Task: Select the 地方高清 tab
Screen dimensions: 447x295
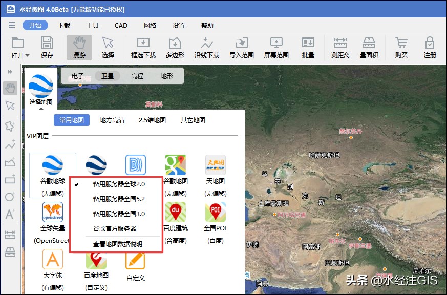Action: click(x=112, y=120)
